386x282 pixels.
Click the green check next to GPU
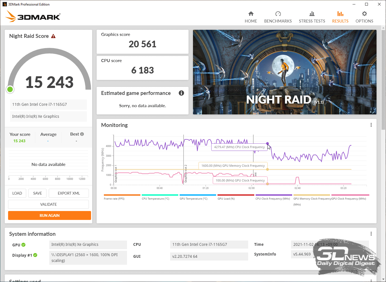point(23,245)
